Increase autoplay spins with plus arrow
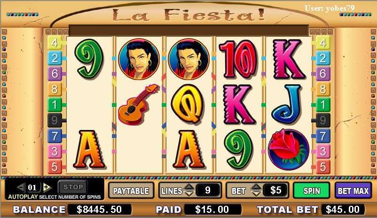Viewport: 377px width, 218px height. (47, 187)
